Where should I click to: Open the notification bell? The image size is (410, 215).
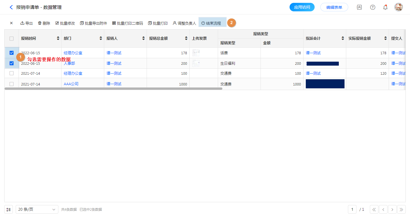pyautogui.click(x=385, y=7)
